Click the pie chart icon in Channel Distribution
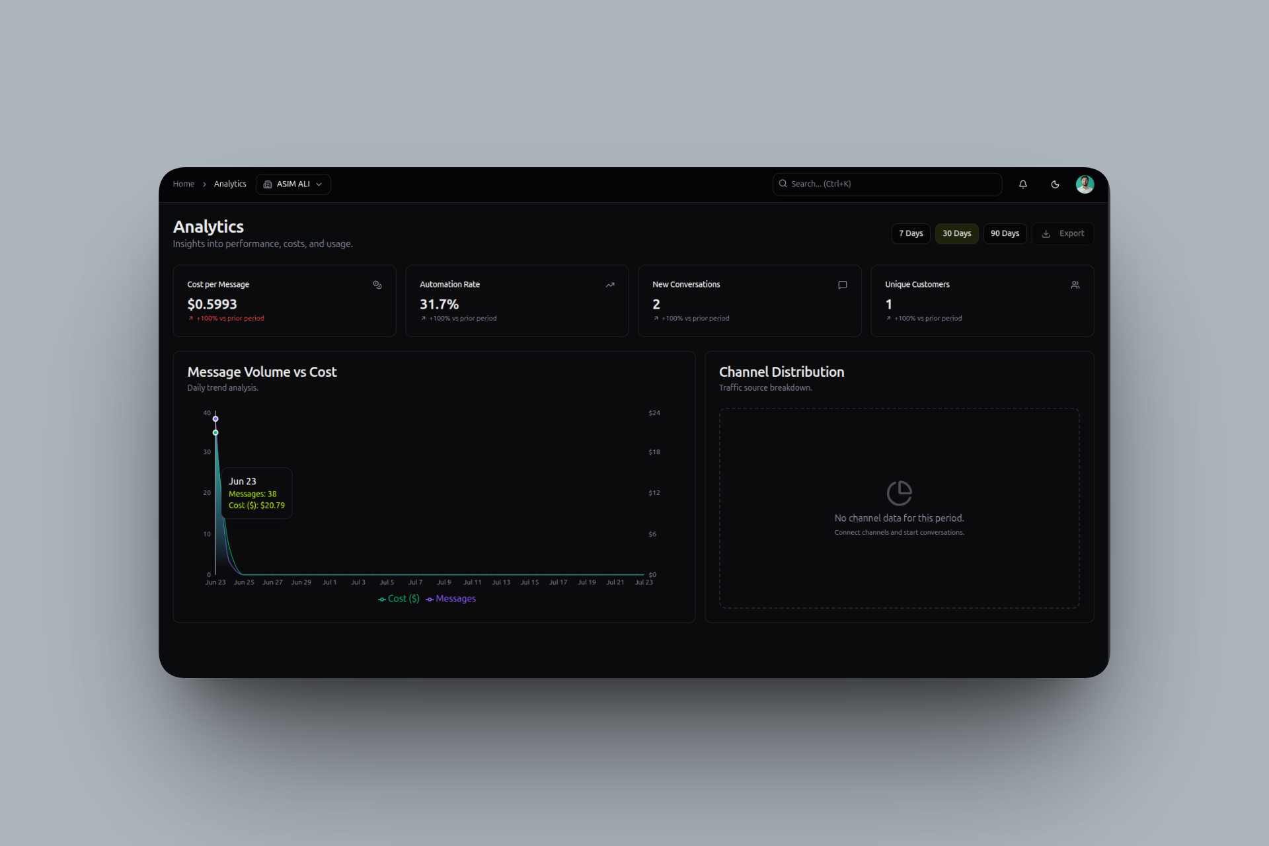 (899, 493)
